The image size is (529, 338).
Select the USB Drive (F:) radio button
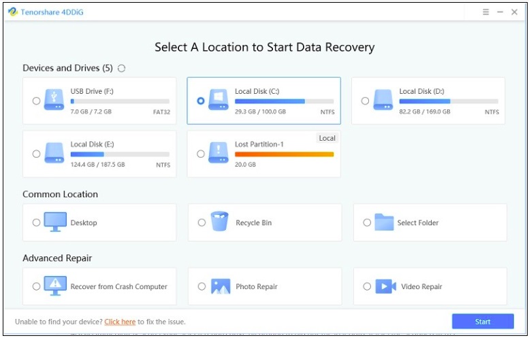[37, 101]
